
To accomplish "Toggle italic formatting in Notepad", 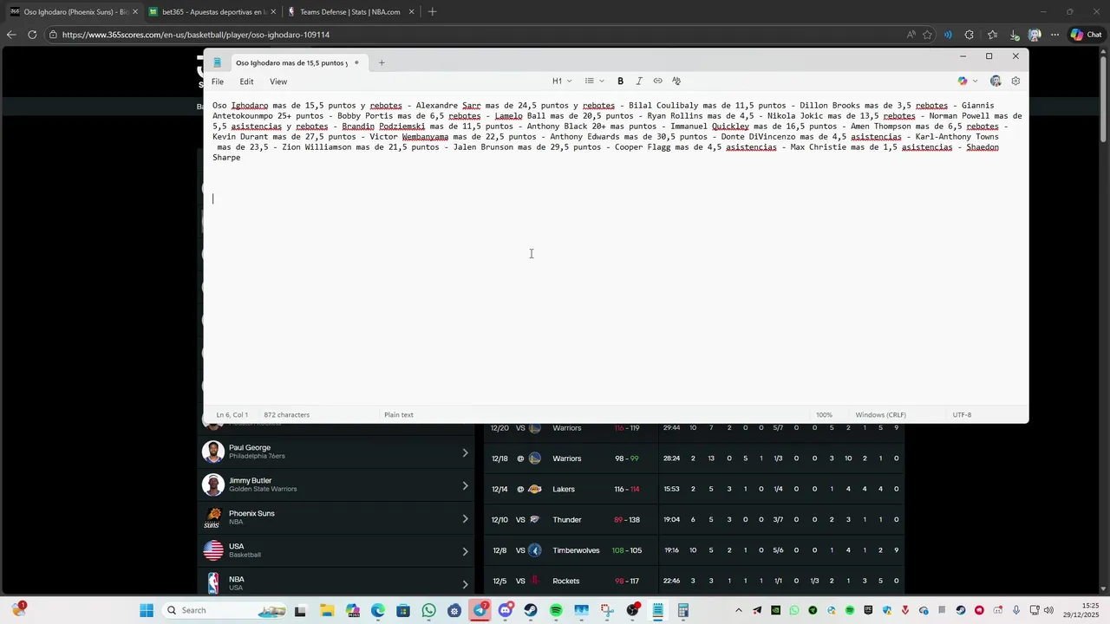I will [x=639, y=81].
